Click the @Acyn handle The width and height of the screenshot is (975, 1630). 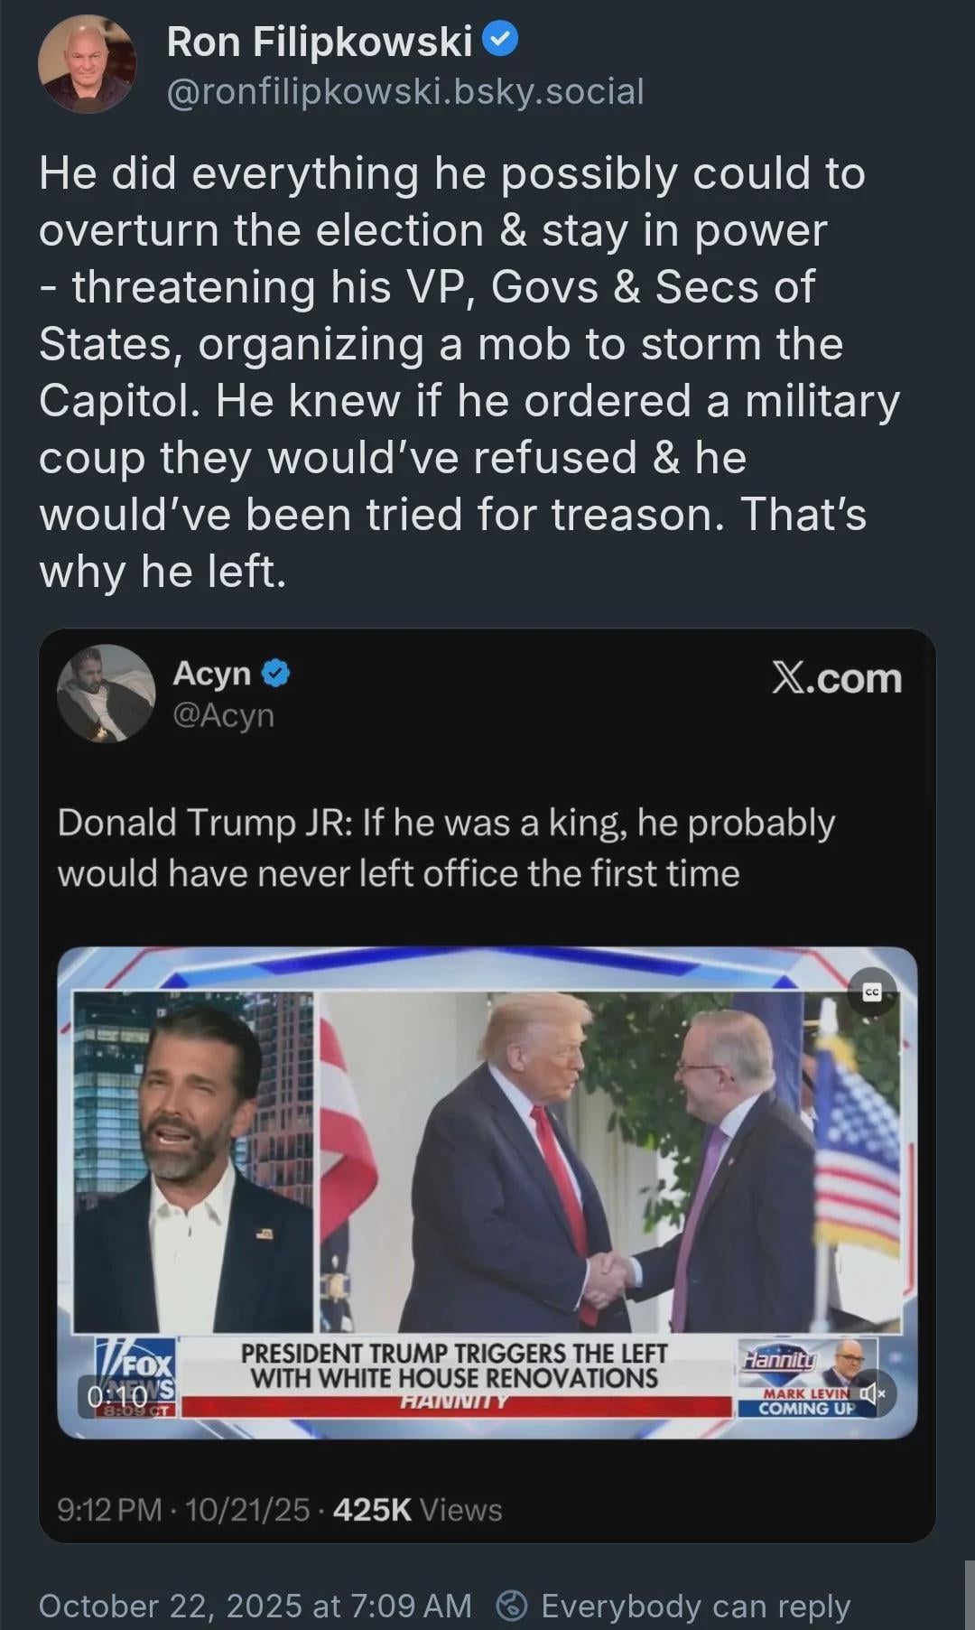click(223, 715)
